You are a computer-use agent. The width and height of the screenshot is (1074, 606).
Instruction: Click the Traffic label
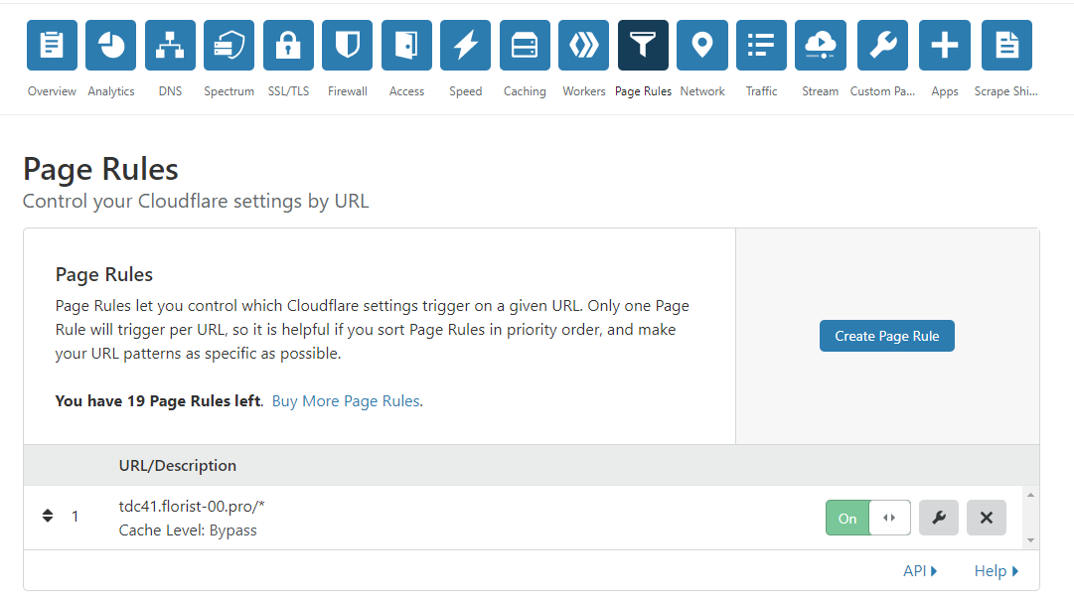(762, 91)
